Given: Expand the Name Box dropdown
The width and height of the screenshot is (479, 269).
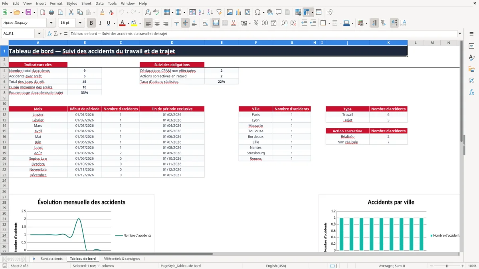Looking at the screenshot, I should click(39, 33).
